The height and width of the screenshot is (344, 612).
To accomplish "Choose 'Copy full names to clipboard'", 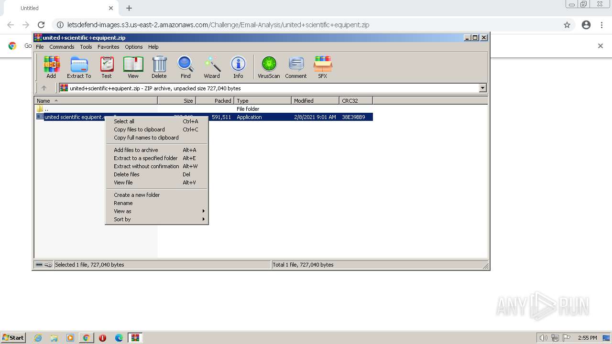I will (157, 138).
